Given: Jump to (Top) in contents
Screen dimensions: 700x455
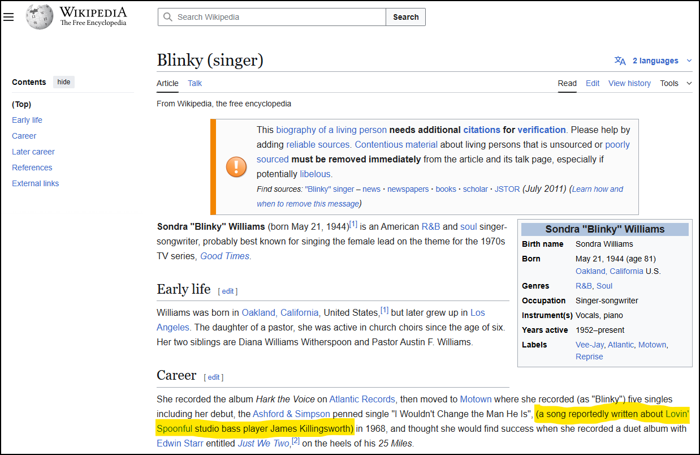Looking at the screenshot, I should [21, 104].
